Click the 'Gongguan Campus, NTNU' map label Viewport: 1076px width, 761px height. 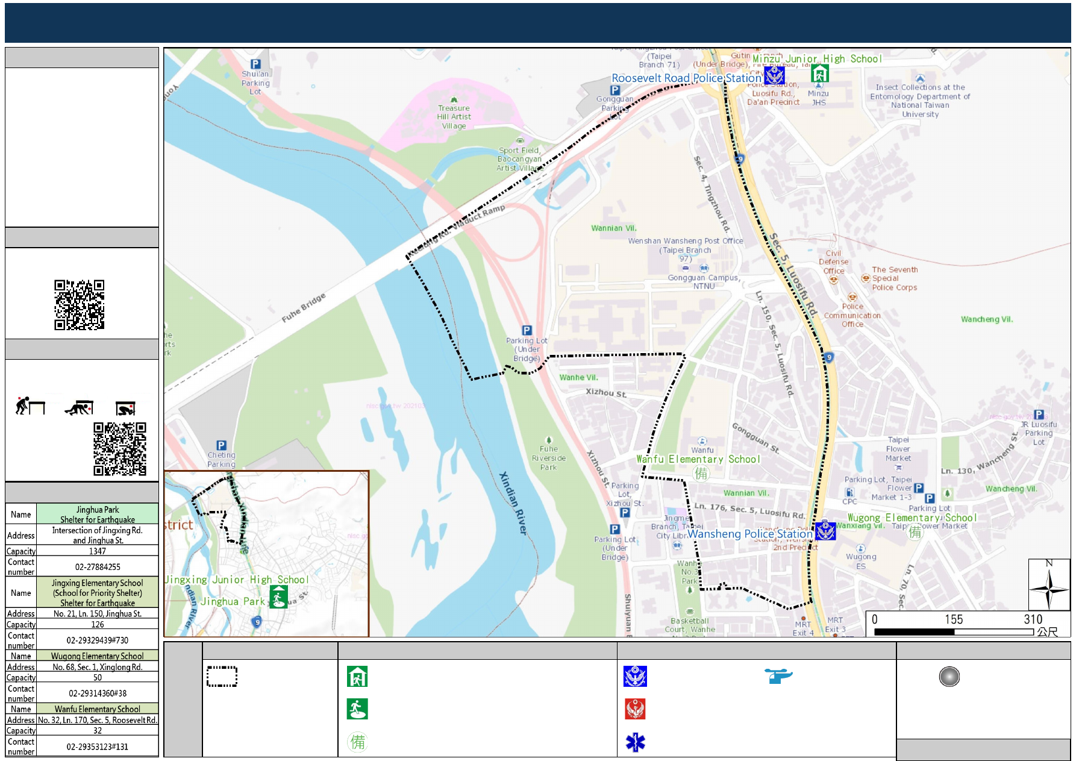coord(704,281)
